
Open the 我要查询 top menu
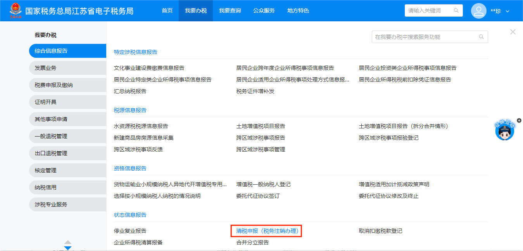point(230,10)
